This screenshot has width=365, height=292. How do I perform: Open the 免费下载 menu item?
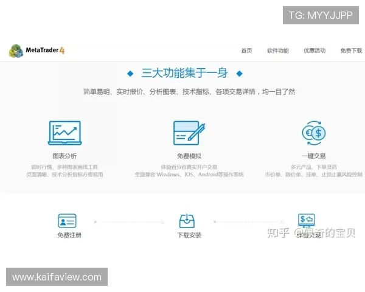(351, 50)
